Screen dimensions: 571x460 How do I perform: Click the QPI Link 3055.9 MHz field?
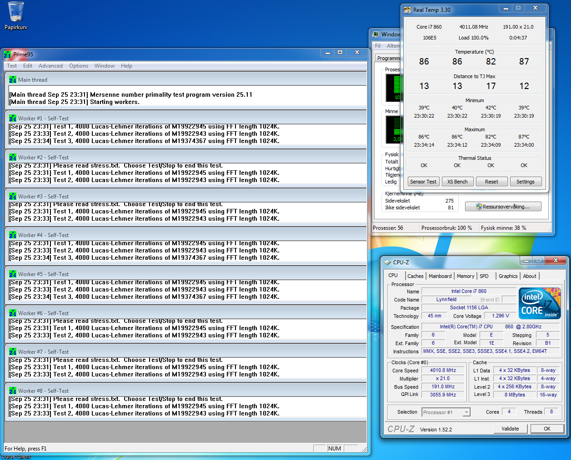pos(443,395)
